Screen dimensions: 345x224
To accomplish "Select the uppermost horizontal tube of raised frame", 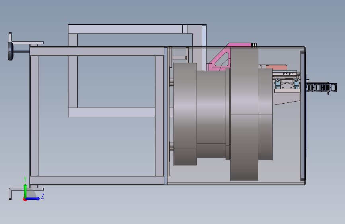I will [128, 29].
